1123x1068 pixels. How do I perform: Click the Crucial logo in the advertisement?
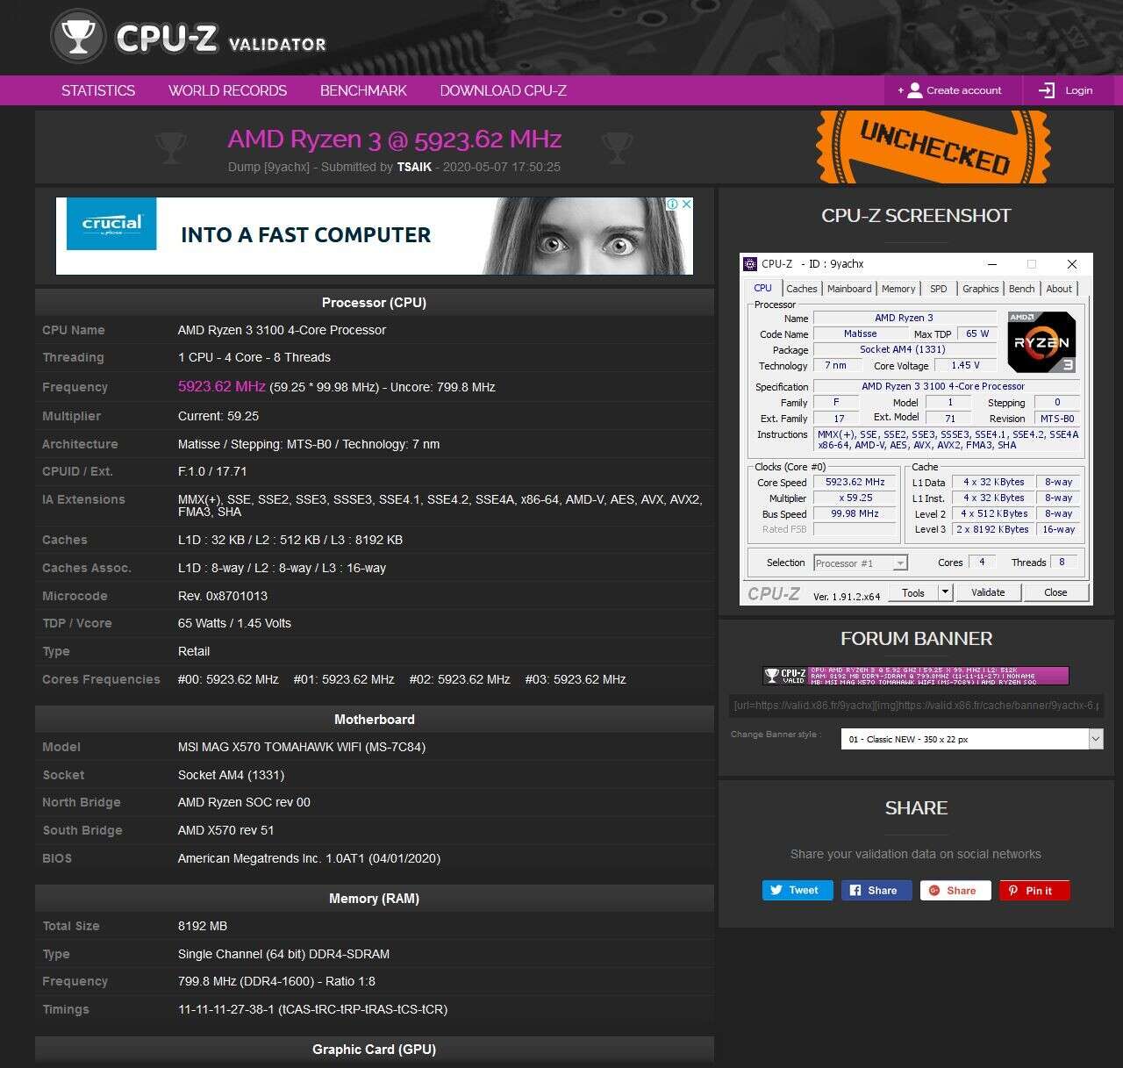(112, 224)
